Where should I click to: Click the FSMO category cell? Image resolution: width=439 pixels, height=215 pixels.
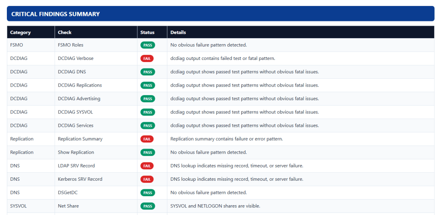coord(17,45)
